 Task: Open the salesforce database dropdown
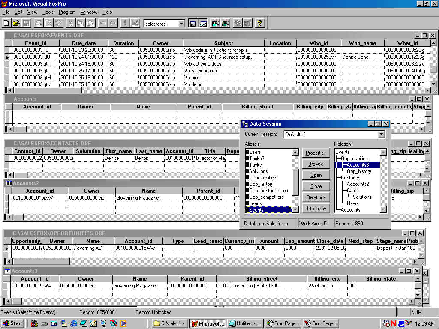[x=182, y=24]
